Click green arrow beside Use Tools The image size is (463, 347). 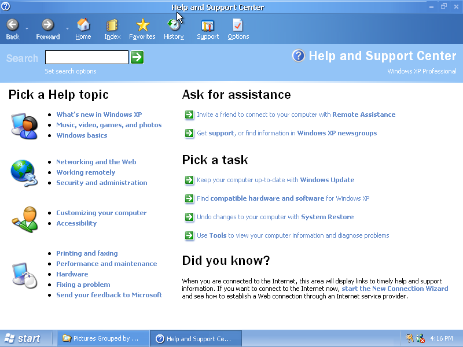pos(189,235)
